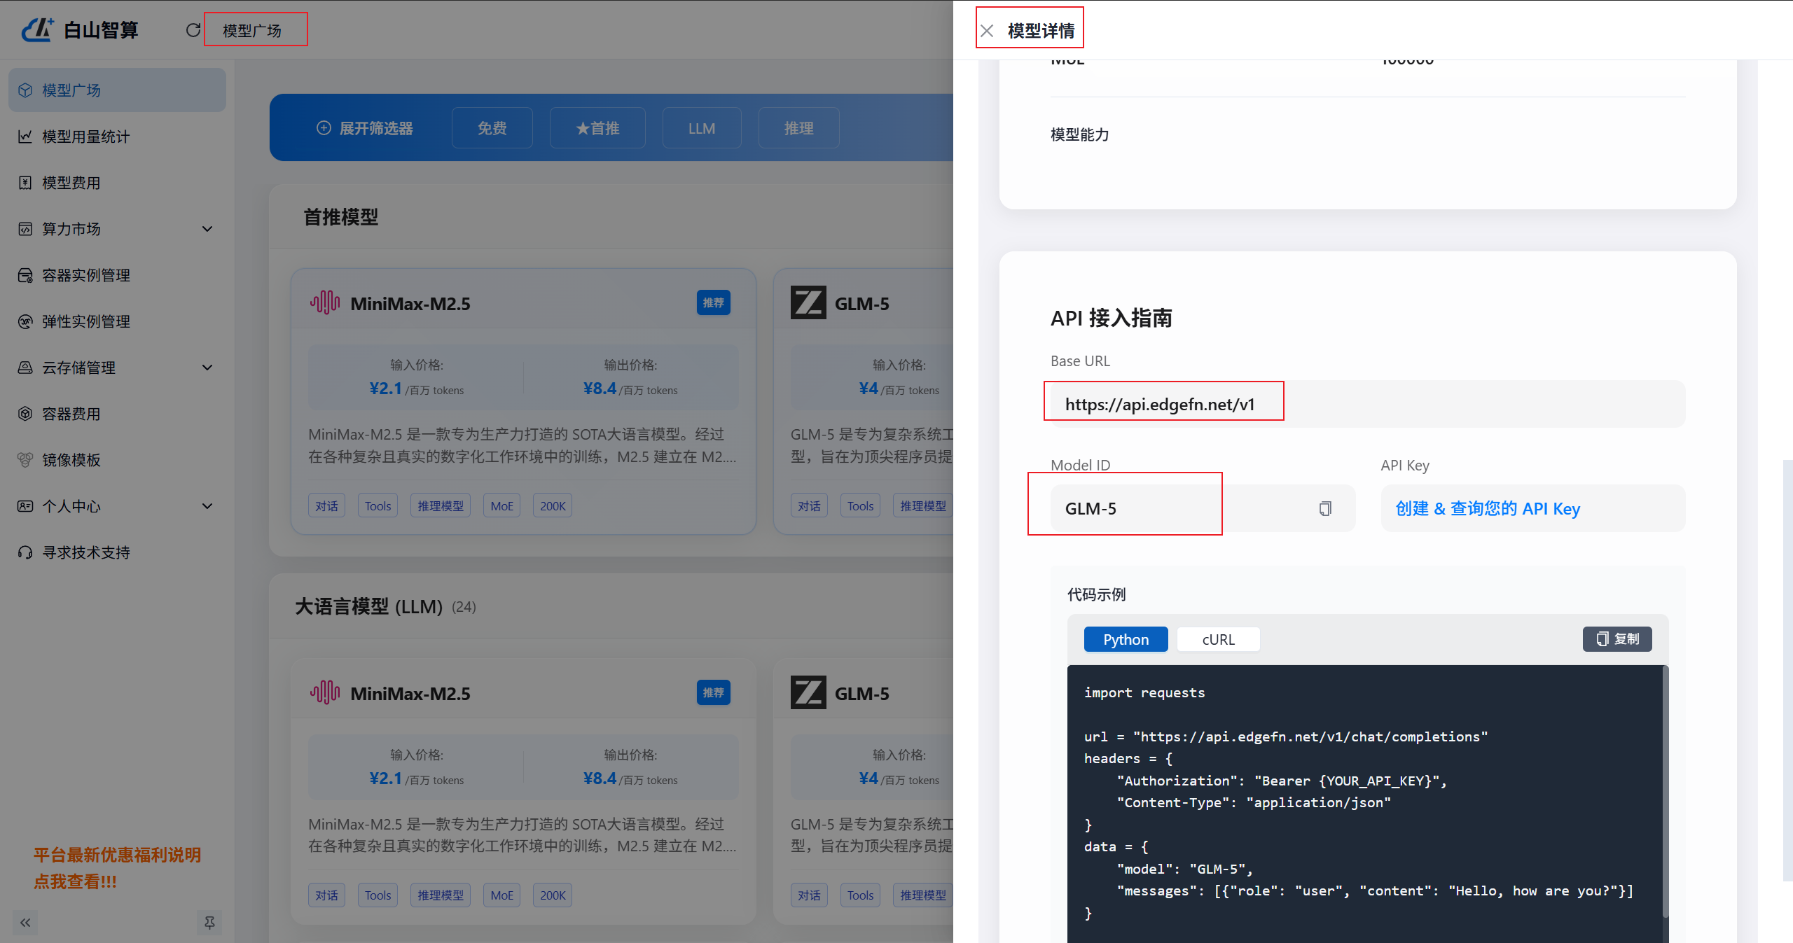The width and height of the screenshot is (1793, 943).
Task: Open 镜像模板 in sidebar
Action: click(x=117, y=460)
